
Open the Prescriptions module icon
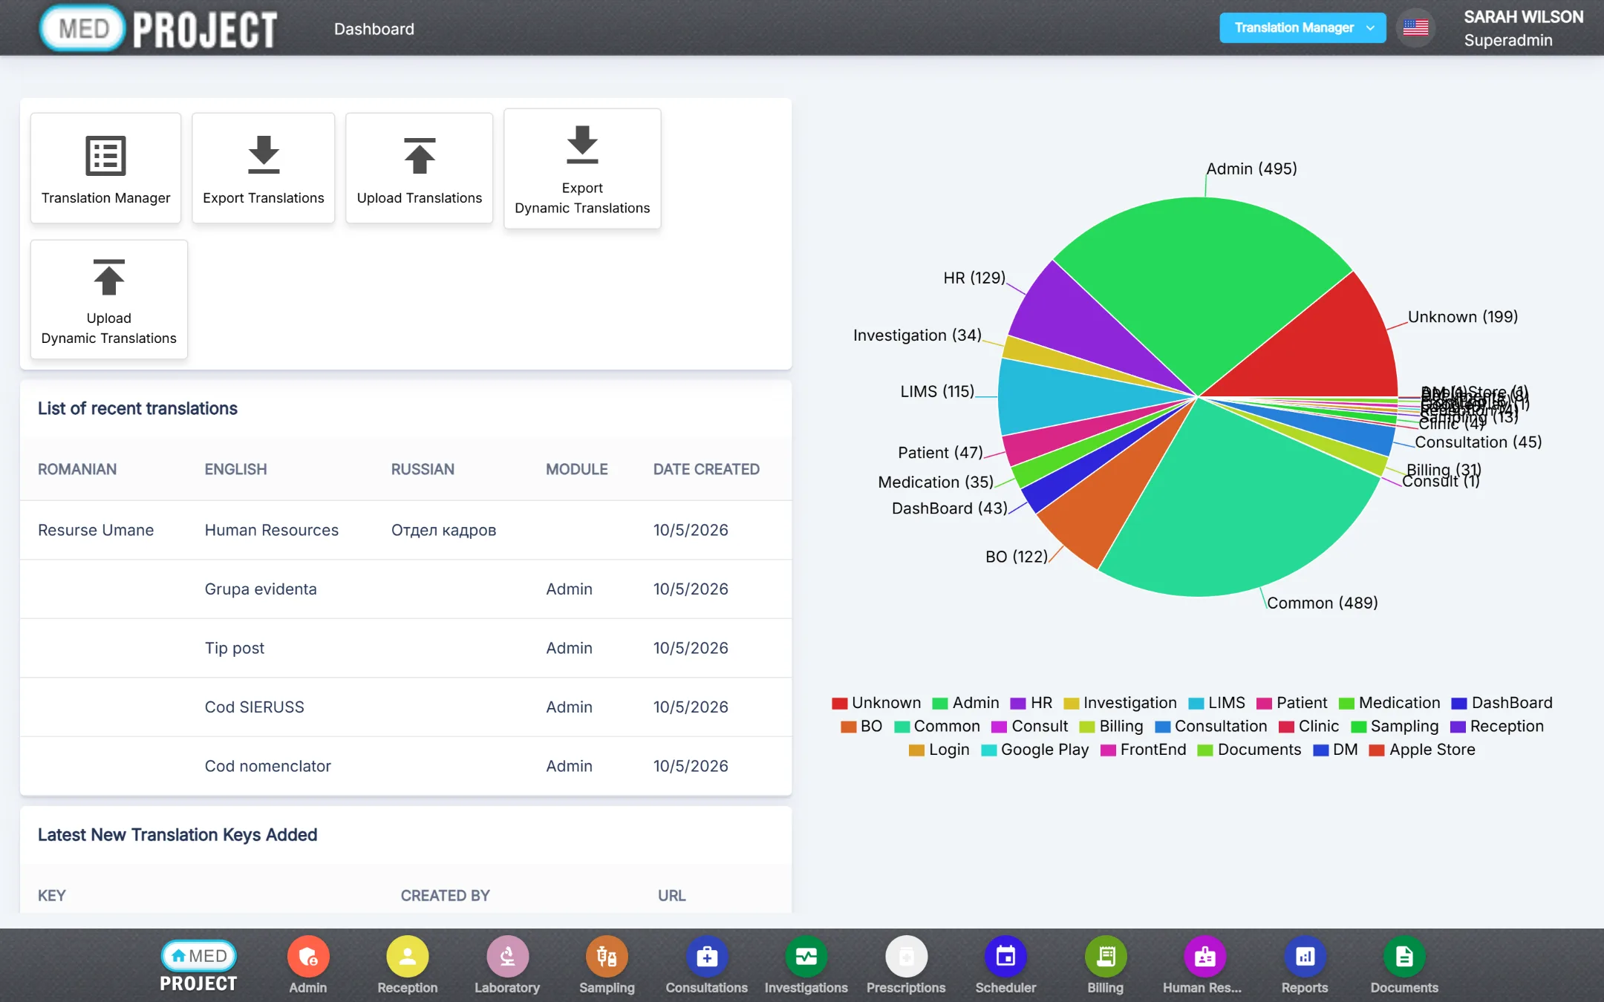click(906, 966)
